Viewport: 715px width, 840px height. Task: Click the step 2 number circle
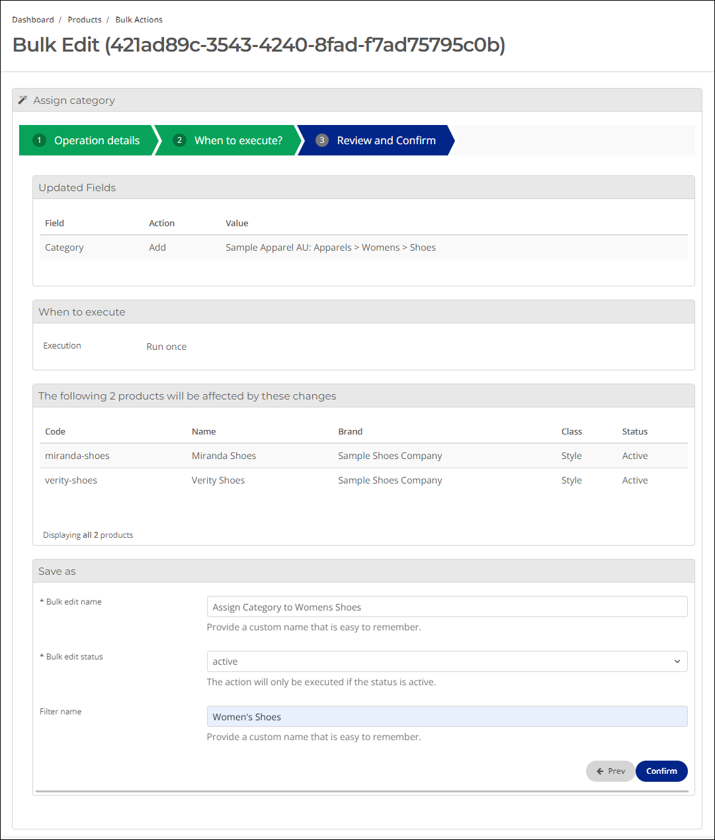[179, 140]
